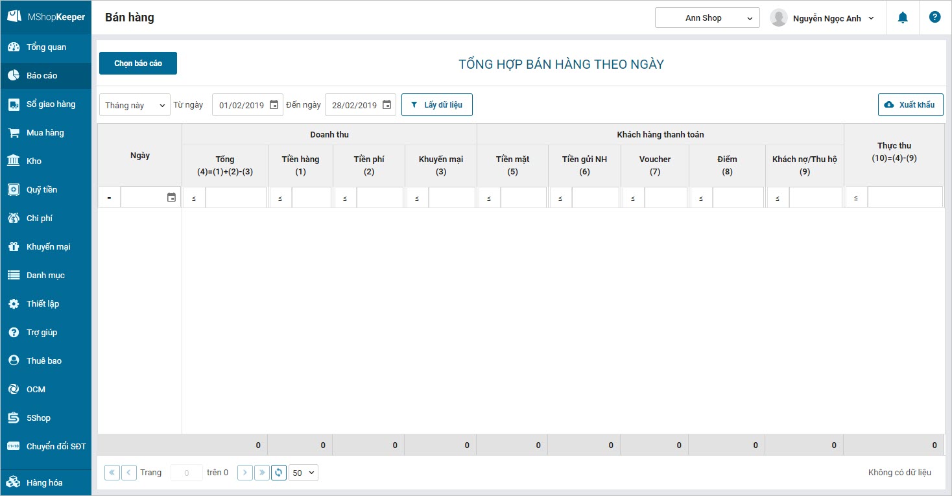Open the Kho menu item
The image size is (952, 496).
click(x=46, y=161)
